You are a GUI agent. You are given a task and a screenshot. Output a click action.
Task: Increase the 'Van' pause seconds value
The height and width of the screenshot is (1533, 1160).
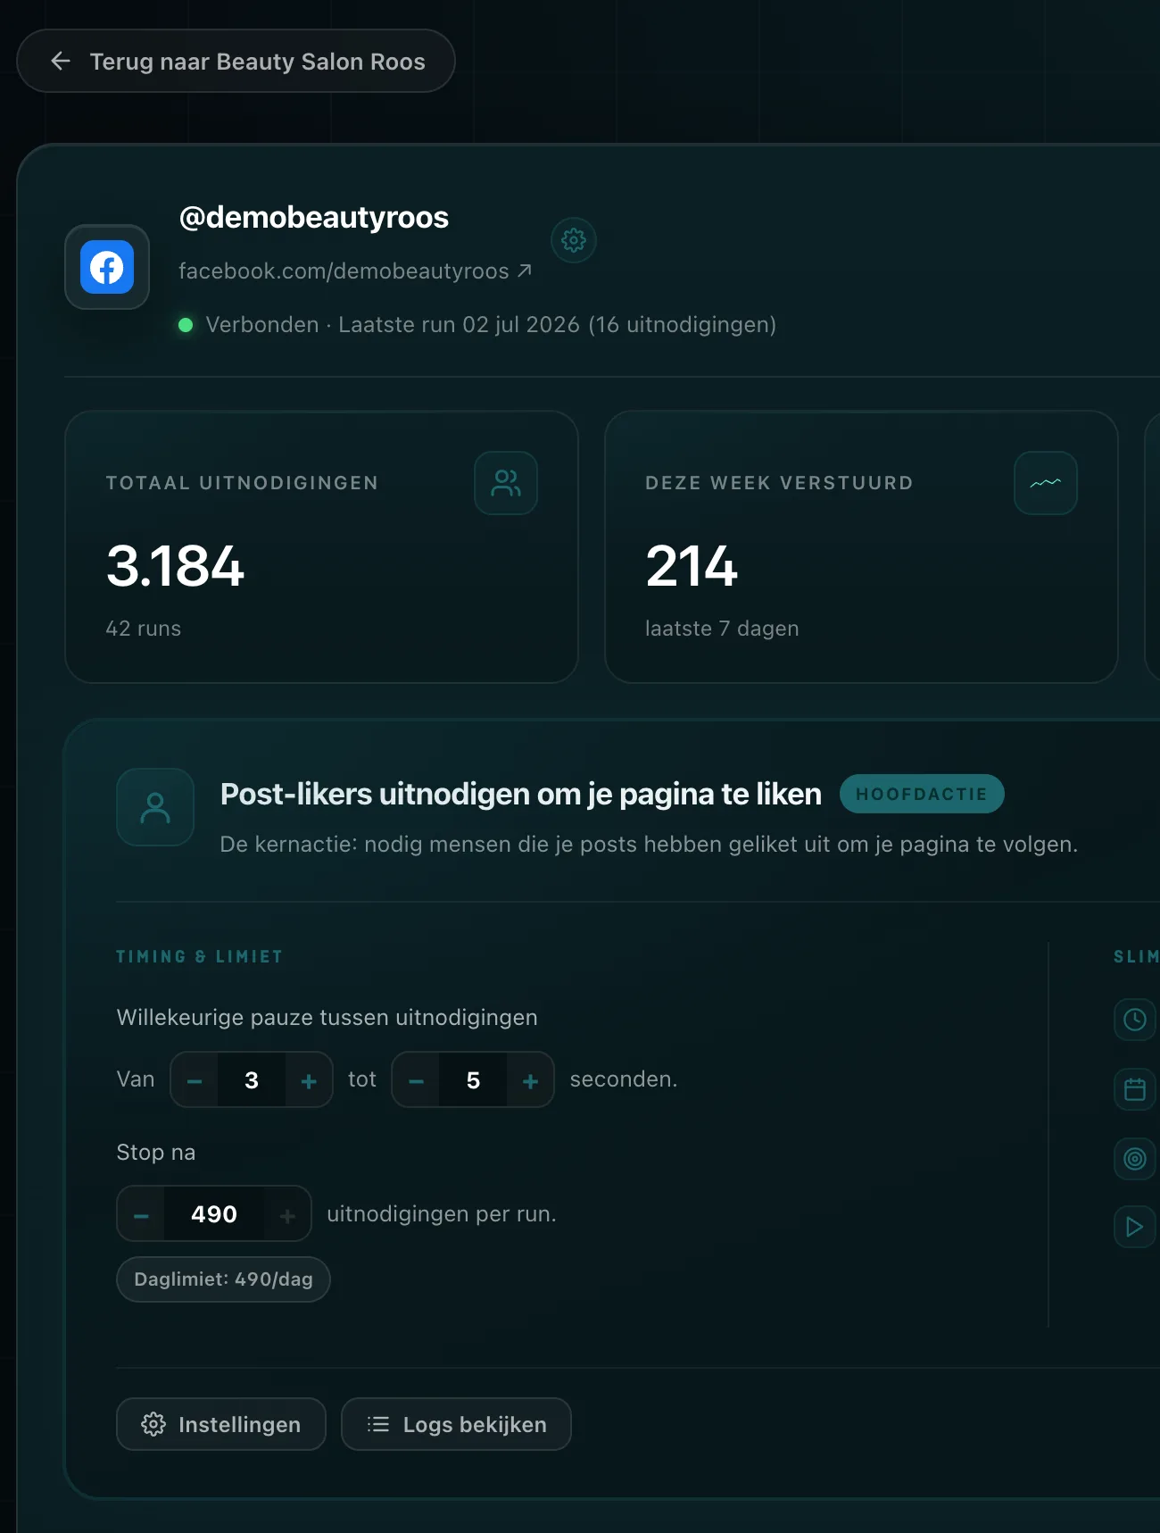[309, 1080]
